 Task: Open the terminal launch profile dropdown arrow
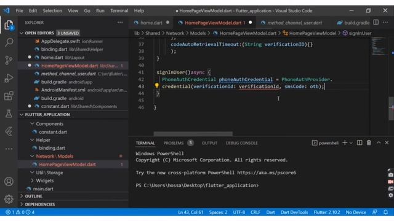(351, 143)
